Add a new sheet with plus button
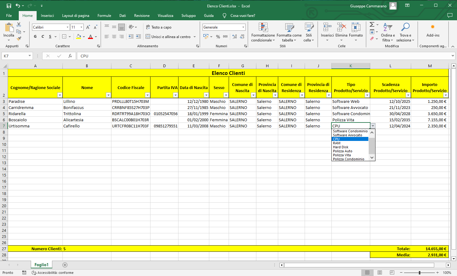This screenshot has height=276, width=457. coord(65,265)
